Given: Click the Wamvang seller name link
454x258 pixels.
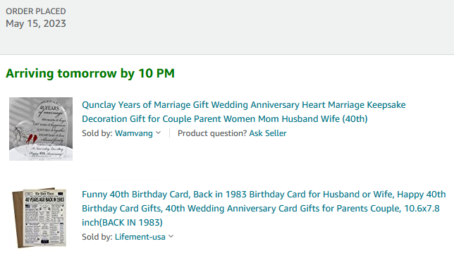Looking at the screenshot, I should (134, 133).
